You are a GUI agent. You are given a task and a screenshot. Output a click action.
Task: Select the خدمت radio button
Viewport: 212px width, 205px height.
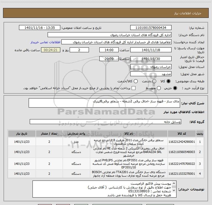point(154,81)
